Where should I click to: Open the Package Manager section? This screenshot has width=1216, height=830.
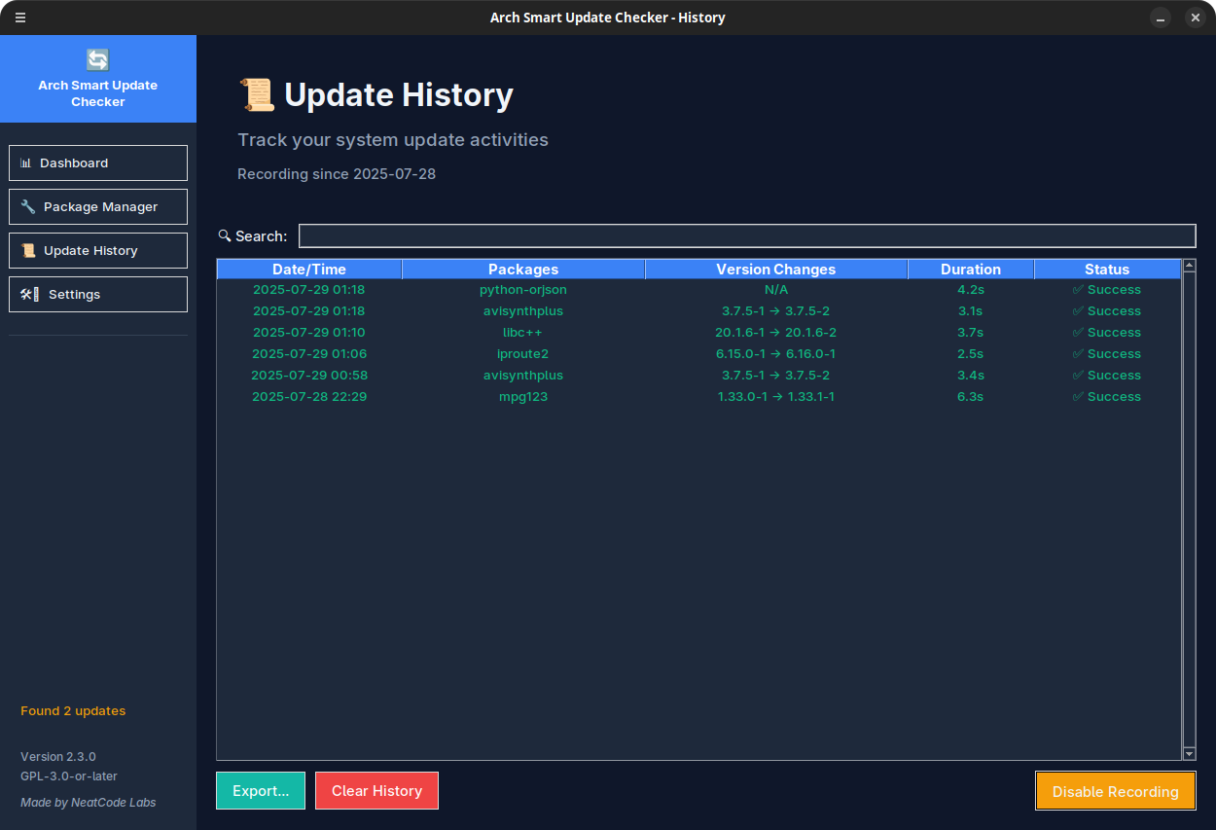pyautogui.click(x=97, y=206)
